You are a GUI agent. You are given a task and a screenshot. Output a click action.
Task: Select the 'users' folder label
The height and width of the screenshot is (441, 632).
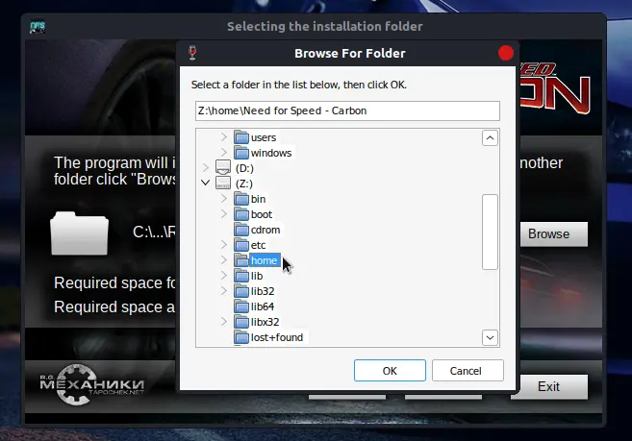[x=264, y=137]
